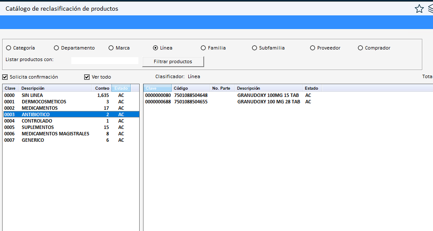This screenshot has height=231, width=433.
Task: Choose the Marca classifier option
Action: click(111, 48)
